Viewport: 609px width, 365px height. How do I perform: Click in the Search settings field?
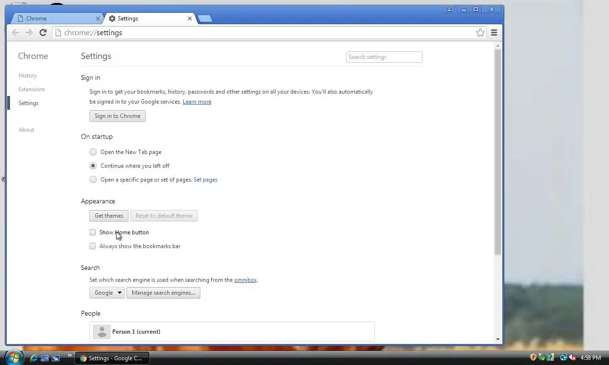pos(384,57)
